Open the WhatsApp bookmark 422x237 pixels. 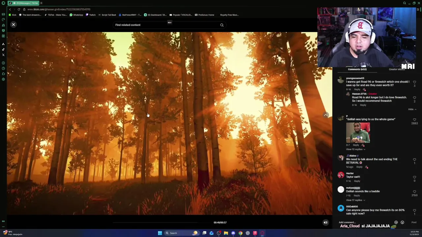[76, 15]
